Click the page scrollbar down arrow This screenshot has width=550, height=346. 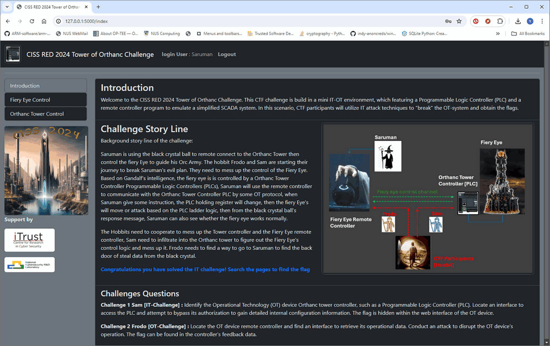(x=547, y=343)
